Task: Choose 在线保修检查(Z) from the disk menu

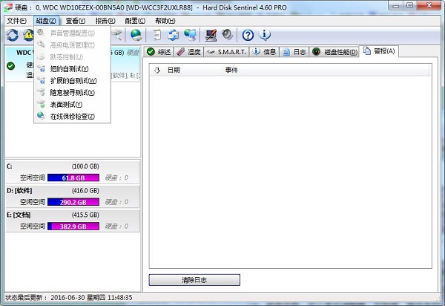Action: [72, 117]
